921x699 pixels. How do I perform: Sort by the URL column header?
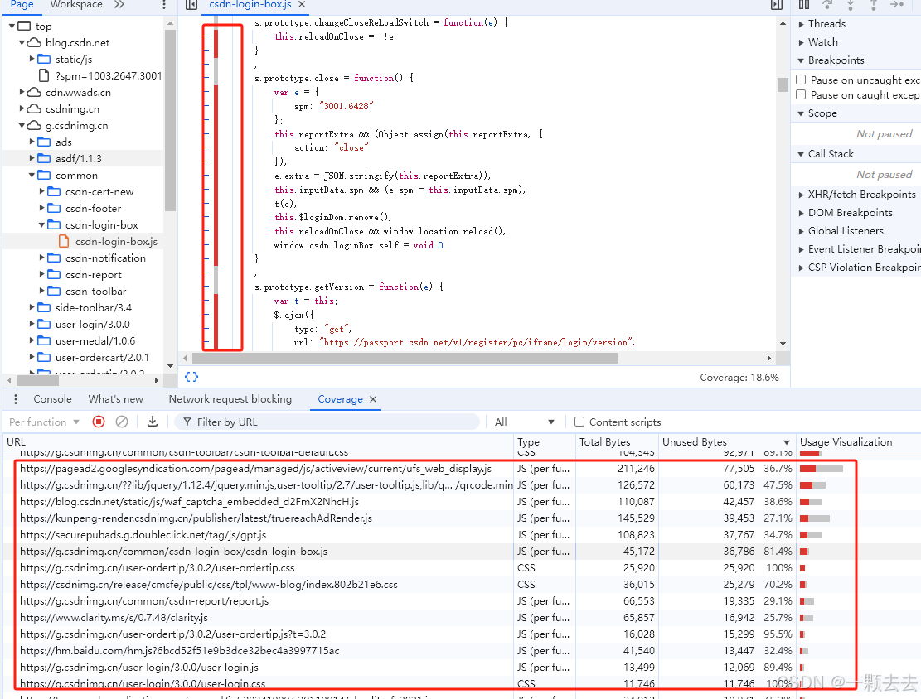click(259, 442)
